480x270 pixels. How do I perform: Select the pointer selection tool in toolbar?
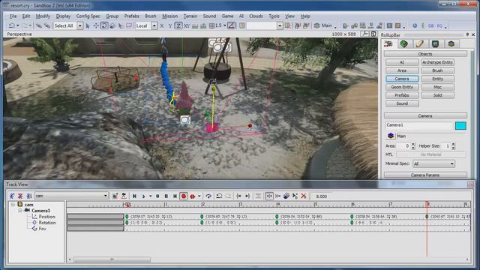88,26
